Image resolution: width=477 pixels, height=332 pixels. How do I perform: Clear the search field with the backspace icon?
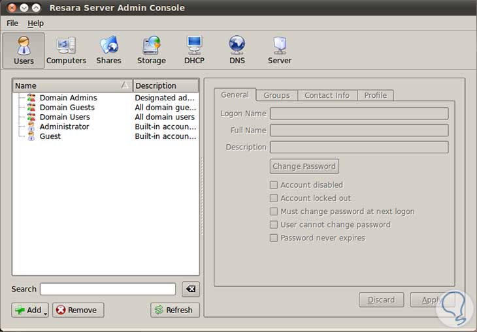click(191, 289)
